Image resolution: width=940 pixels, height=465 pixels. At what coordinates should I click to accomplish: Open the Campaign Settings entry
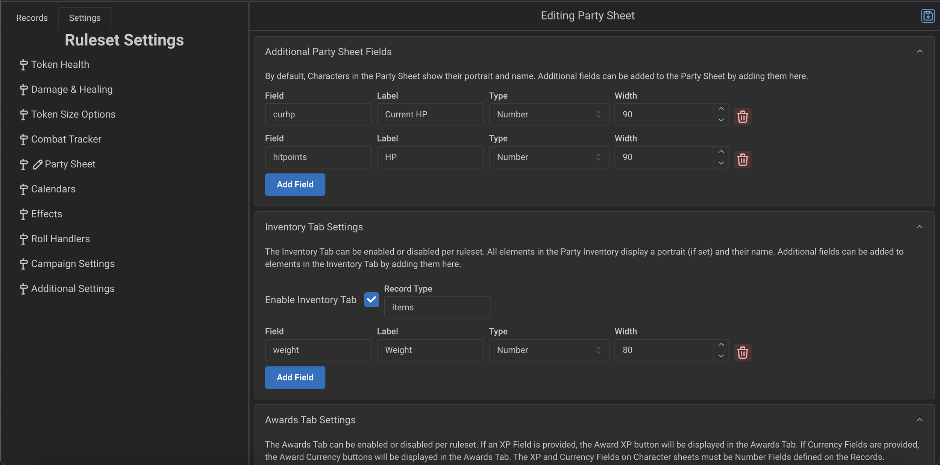[x=73, y=264]
